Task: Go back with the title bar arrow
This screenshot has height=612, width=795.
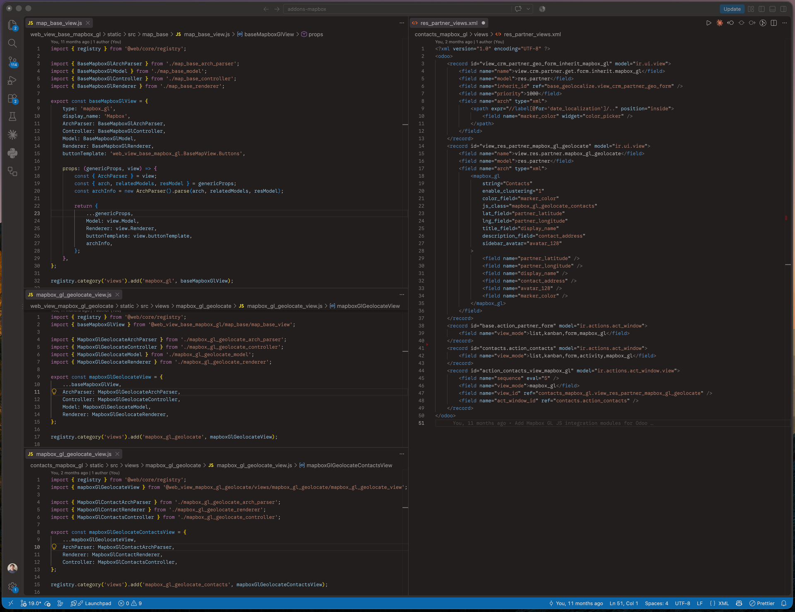Action: click(x=266, y=9)
